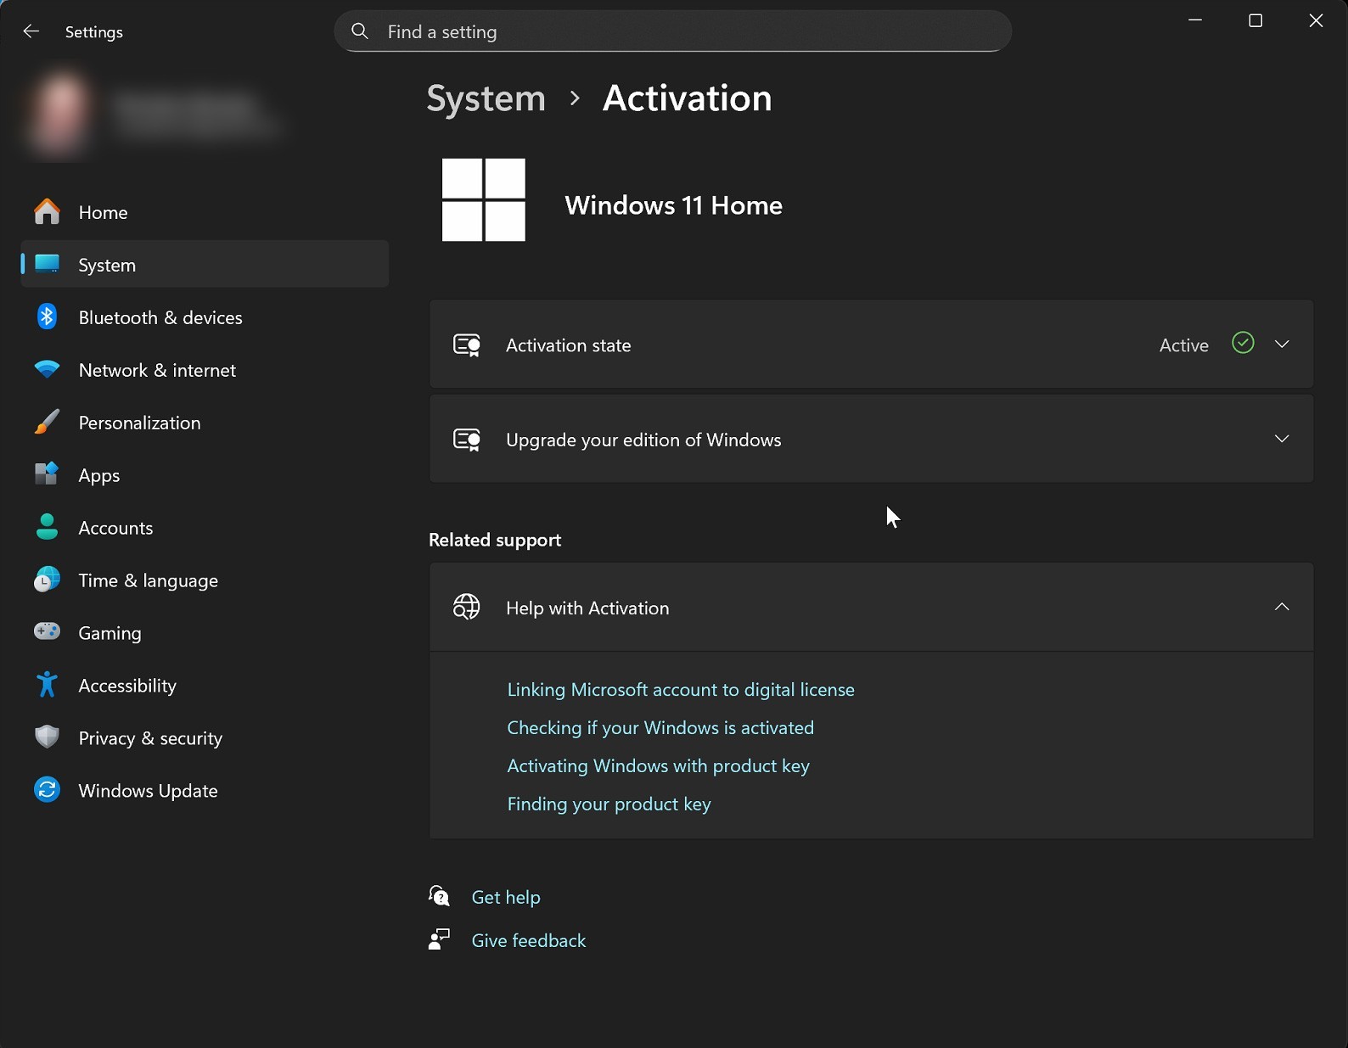Open the Privacy & security shield icon
Viewport: 1348px width, 1048px height.
point(47,737)
